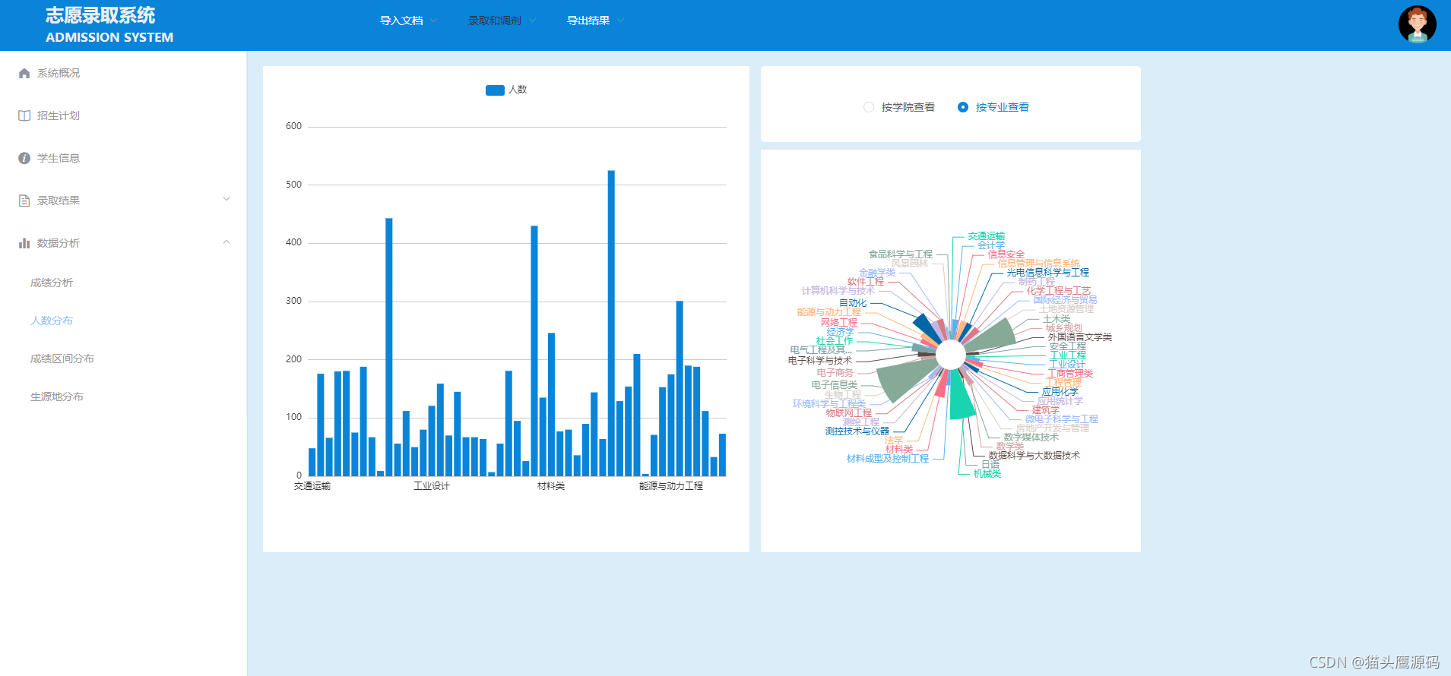Click the 光电信息科学与工程 rose chart label
Screen dimensions: 1451x676
point(1048,273)
